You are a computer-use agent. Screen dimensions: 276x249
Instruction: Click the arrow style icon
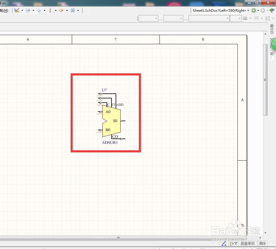267,18
